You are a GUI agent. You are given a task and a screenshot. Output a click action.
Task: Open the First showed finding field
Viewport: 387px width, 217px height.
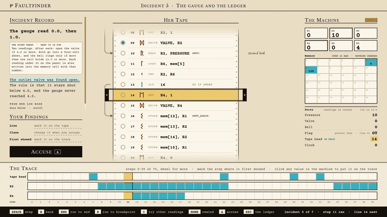[x=58, y=139]
